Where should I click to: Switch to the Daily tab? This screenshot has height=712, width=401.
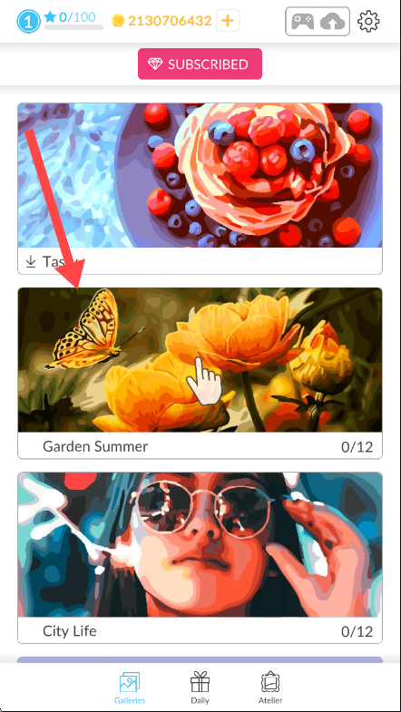click(x=200, y=688)
